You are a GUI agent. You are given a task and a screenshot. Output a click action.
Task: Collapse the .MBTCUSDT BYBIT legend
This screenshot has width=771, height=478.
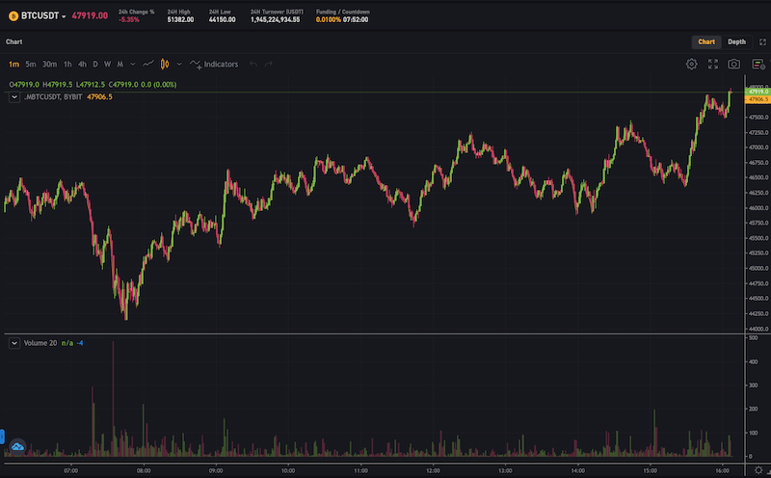click(14, 97)
